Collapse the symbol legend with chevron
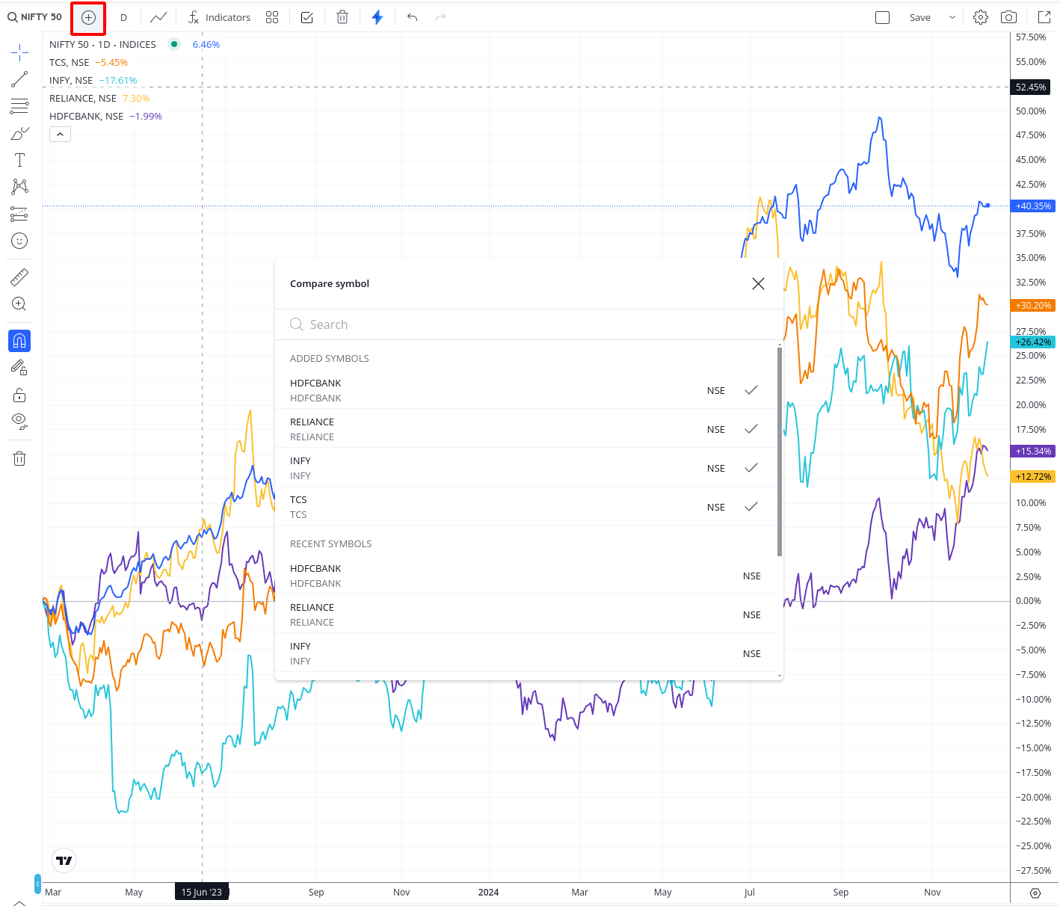The image size is (1060, 906). pos(60,135)
